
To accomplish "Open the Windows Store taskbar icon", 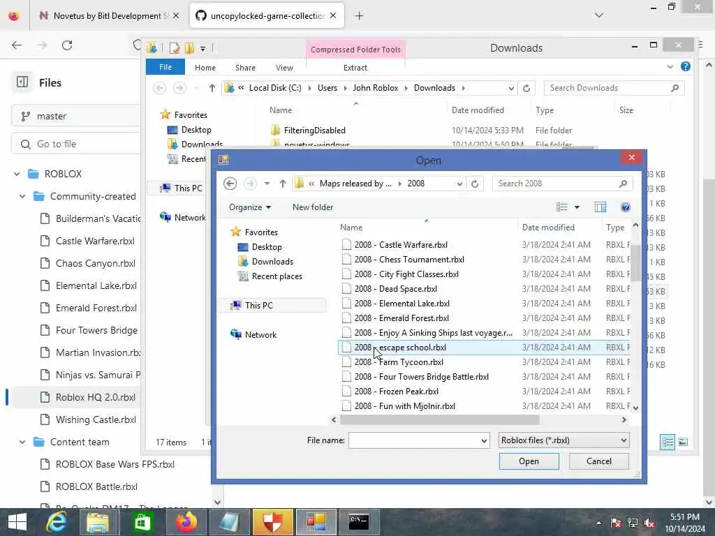I will click(142, 522).
